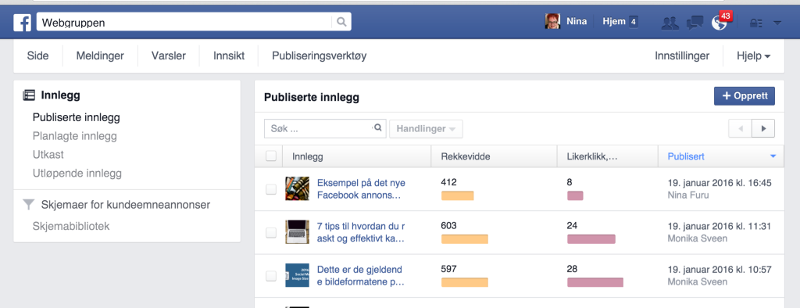Open the messages chat icon
This screenshot has width=800, height=308.
click(695, 23)
